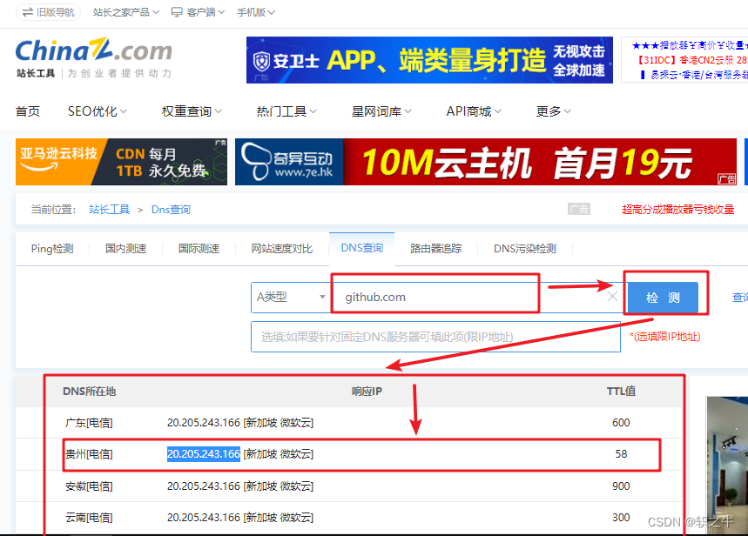Open 星网词库 menu
748x536 pixels.
[x=381, y=111]
